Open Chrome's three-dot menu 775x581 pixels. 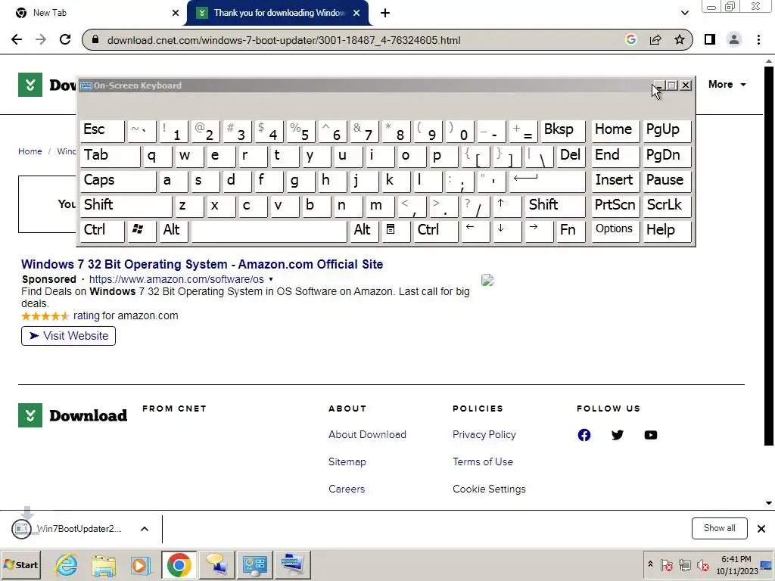[758, 39]
